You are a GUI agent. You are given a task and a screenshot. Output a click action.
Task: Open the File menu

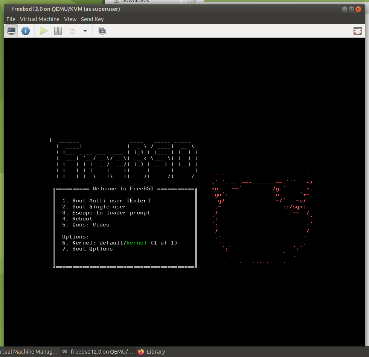tap(11, 19)
